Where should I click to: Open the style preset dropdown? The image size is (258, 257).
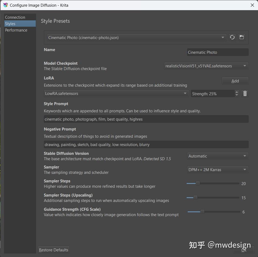coord(137,38)
